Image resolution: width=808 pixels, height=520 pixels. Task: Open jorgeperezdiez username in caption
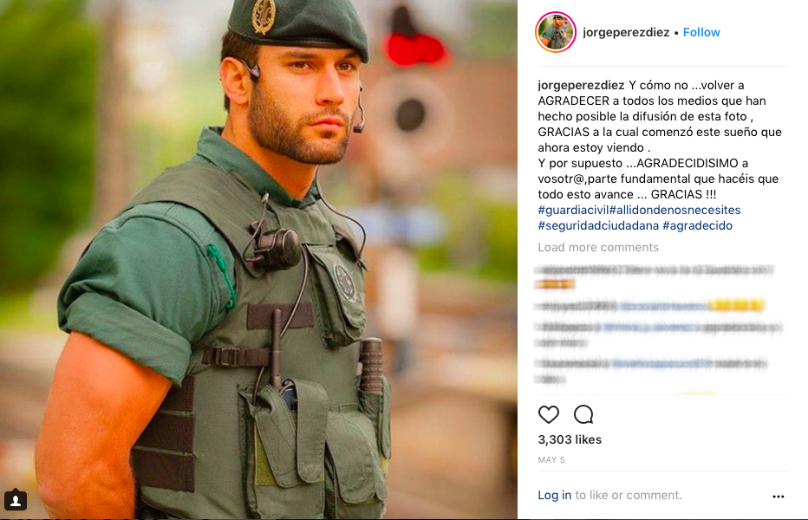[581, 85]
